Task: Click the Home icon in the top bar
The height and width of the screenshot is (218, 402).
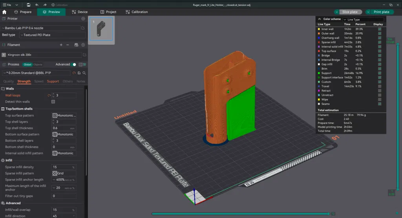Action: pyautogui.click(x=4, y=12)
